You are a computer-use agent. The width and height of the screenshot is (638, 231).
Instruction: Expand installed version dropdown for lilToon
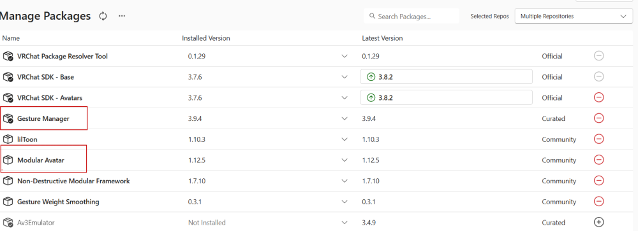pos(345,139)
